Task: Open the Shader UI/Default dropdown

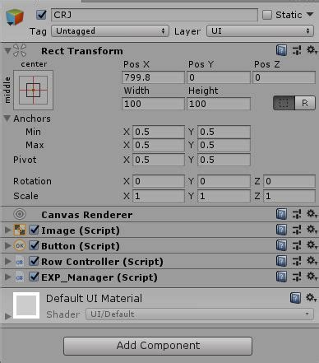Action: (x=200, y=314)
